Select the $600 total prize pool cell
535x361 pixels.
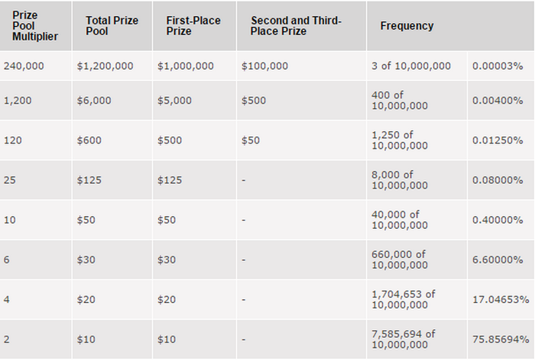[x=90, y=141]
